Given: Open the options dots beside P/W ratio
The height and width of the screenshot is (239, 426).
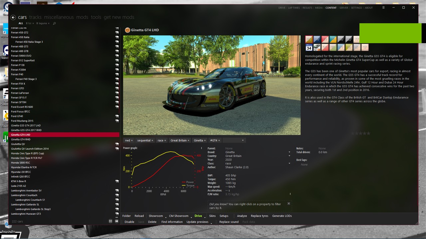Looking at the screenshot, I should point(290,194).
